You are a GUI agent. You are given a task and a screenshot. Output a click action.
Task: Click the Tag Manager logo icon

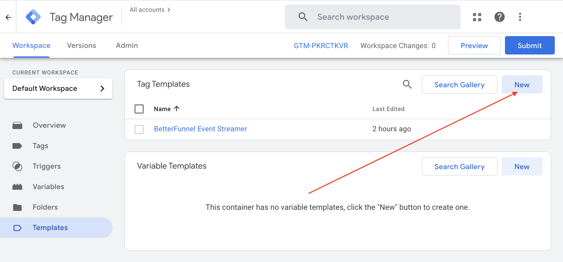click(33, 17)
